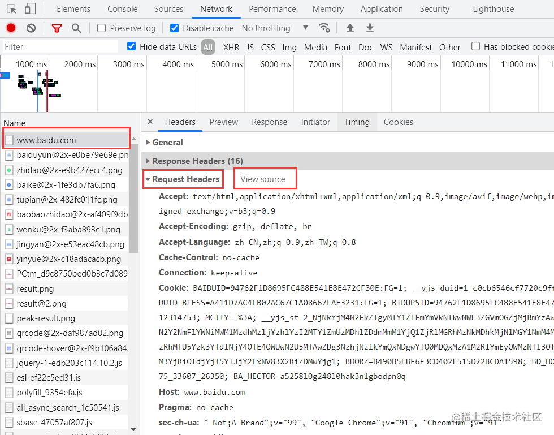
Task: Export HAR file with download arrow
Action: click(370, 28)
